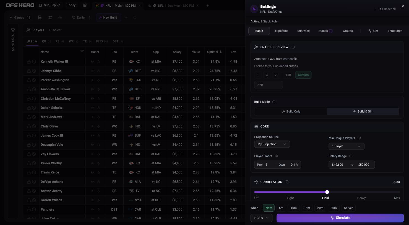Image resolution: width=409 pixels, height=225 pixels.
Task: Click Reset all in Settings
Action: tap(388, 9)
